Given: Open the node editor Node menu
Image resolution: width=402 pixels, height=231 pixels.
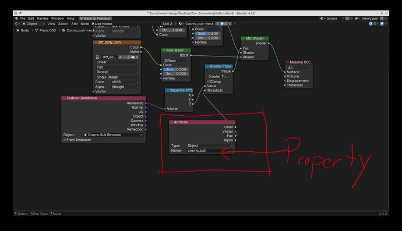Looking at the screenshot, I should (84, 23).
